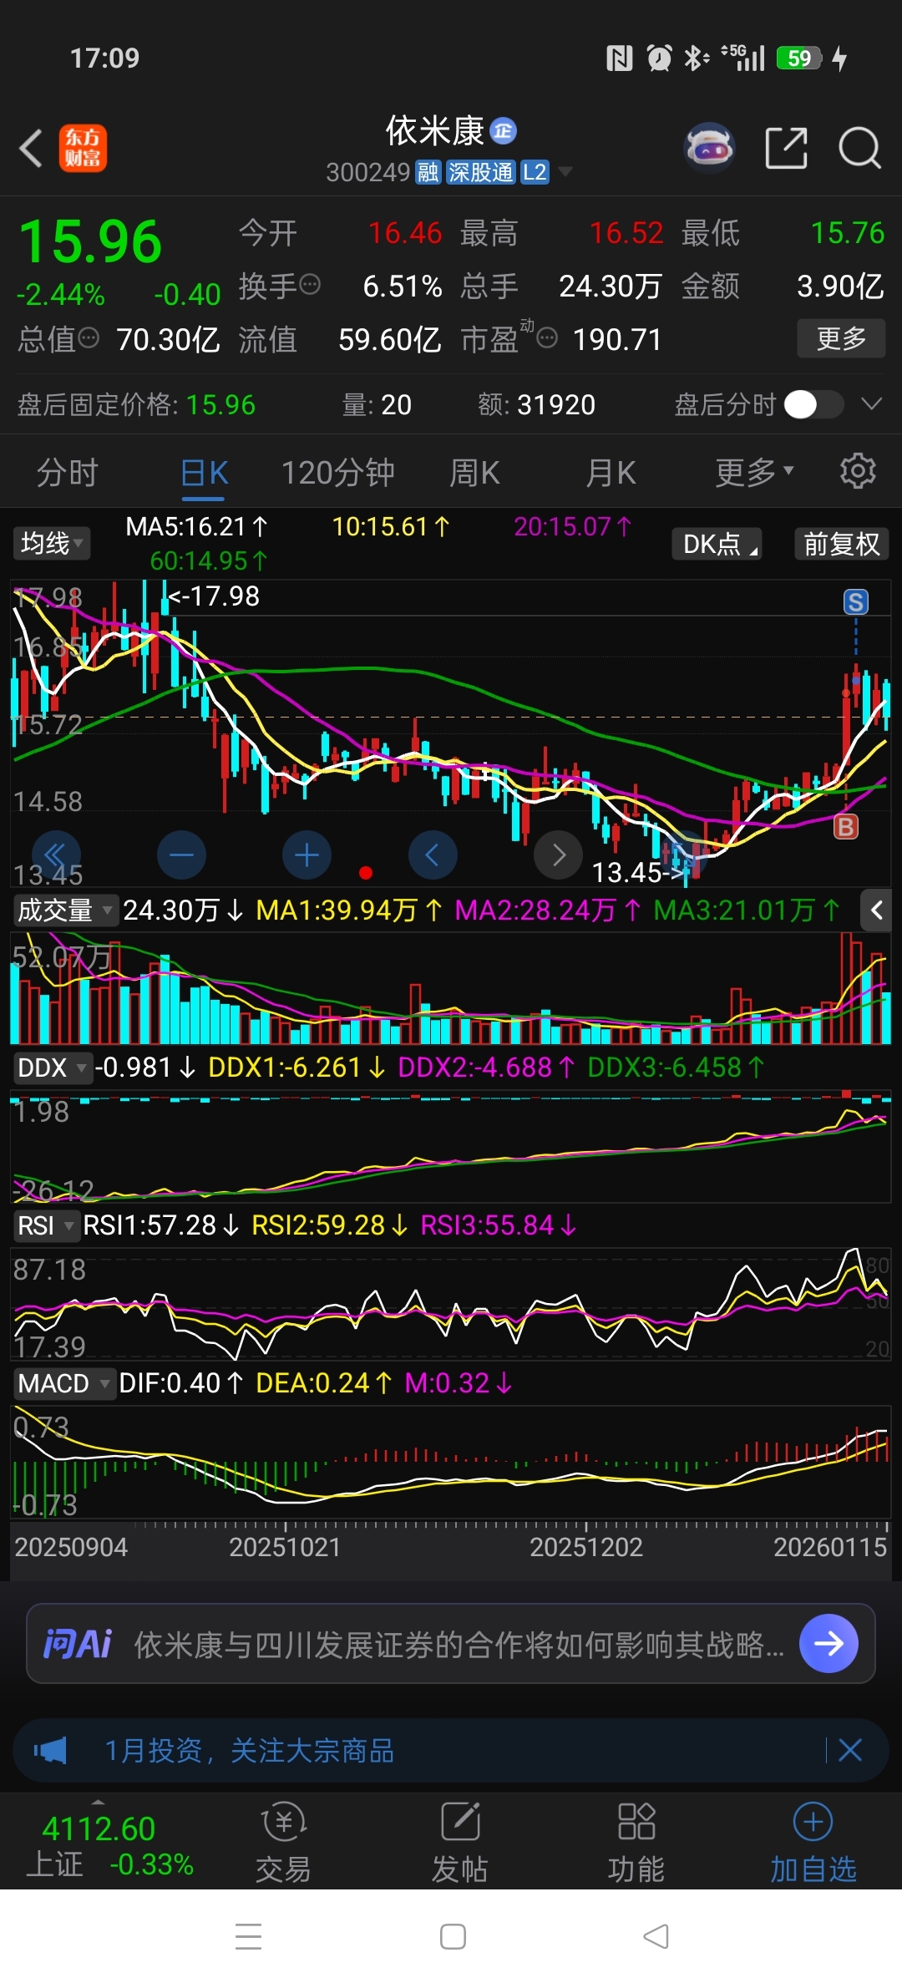Tap the Android recent apps icon
902x1983 pixels.
tap(249, 1936)
